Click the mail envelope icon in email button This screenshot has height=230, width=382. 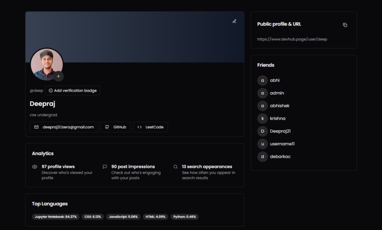click(x=36, y=127)
